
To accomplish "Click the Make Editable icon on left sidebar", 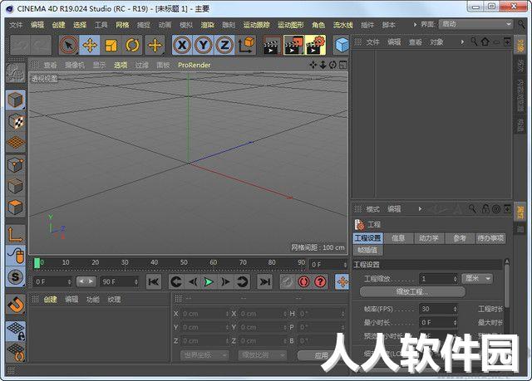I will [16, 73].
